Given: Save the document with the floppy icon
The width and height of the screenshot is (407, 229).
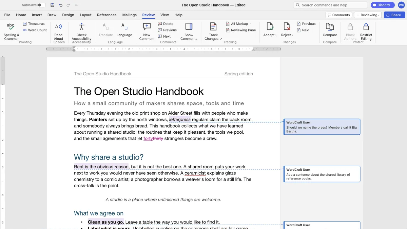Looking at the screenshot, I should point(52,5).
